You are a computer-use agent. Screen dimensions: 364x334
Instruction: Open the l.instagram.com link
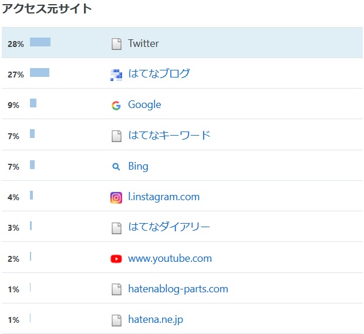tap(164, 197)
